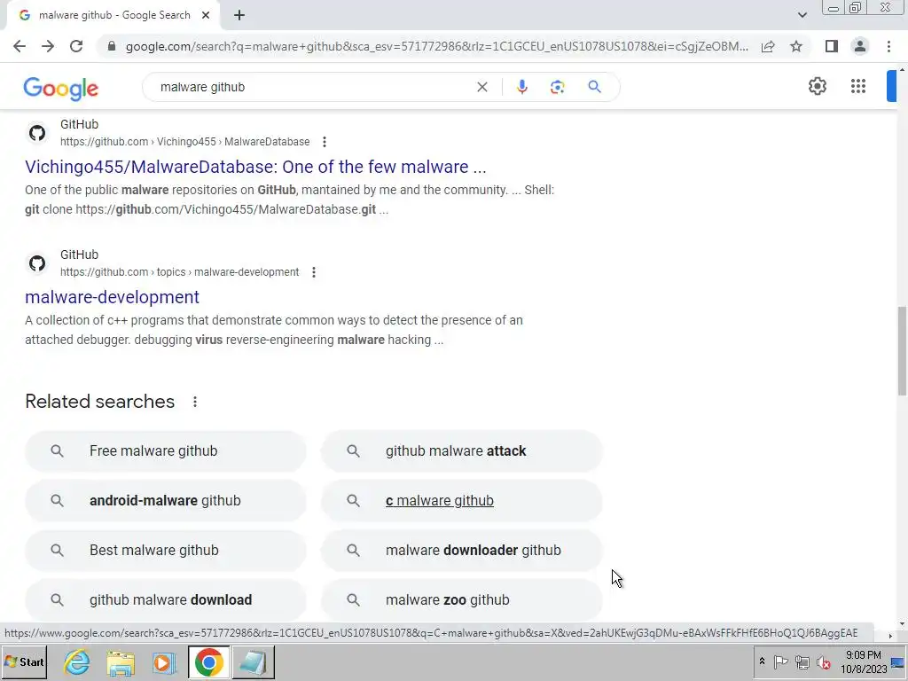Open Windows Explorer folder from taskbar

pyautogui.click(x=121, y=662)
